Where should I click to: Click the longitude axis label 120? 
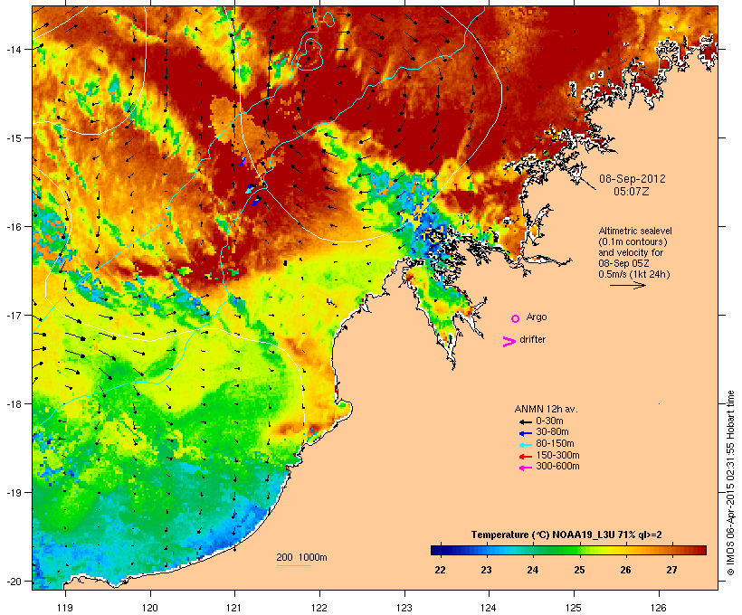click(150, 608)
